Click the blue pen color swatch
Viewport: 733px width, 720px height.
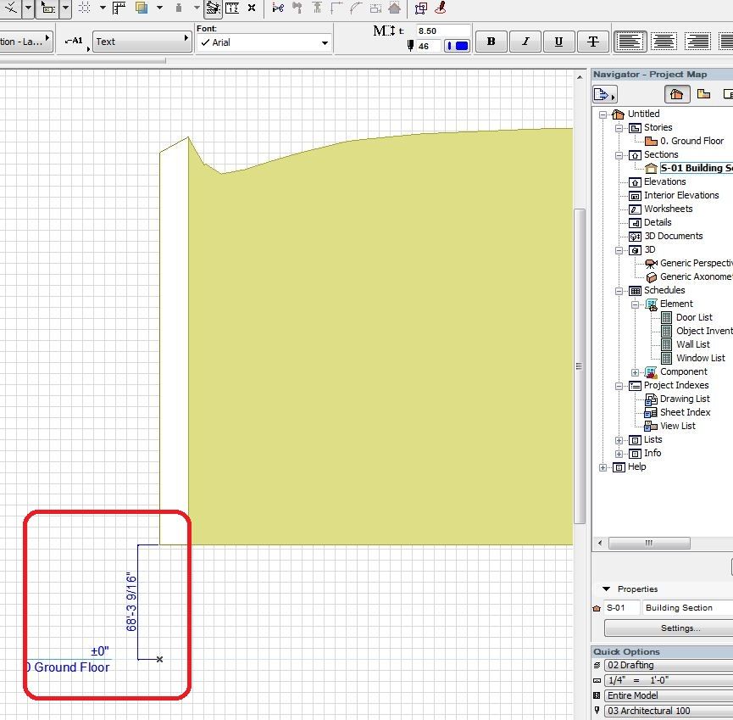(458, 47)
